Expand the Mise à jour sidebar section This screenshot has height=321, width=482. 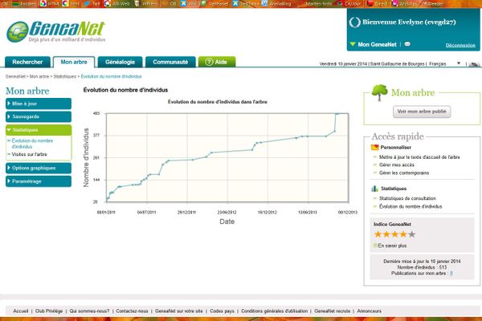[39, 104]
